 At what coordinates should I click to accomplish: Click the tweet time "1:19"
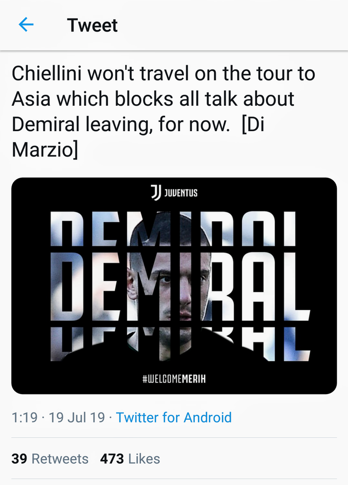coord(25,417)
